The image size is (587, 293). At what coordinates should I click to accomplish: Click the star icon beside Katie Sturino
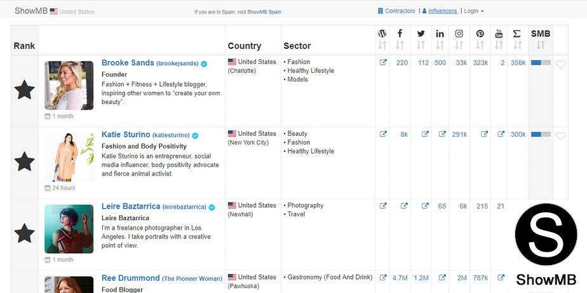click(24, 162)
